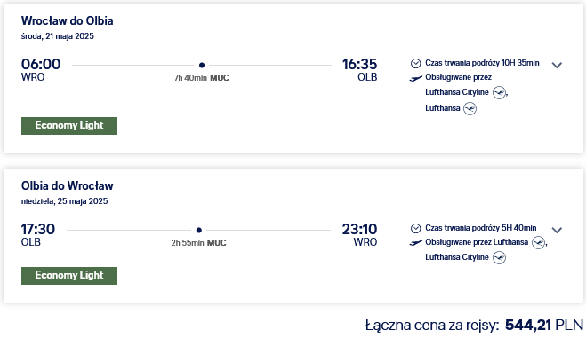Viewport: 586px width, 338px height.
Task: Click Lufthansa crane logo in return flight
Action: click(x=538, y=242)
